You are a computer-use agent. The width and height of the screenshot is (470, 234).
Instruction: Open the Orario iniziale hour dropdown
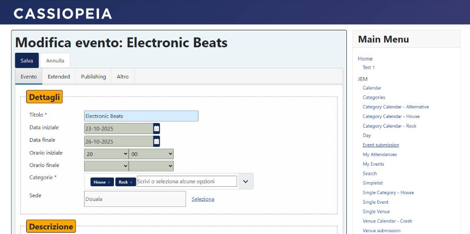(106, 154)
